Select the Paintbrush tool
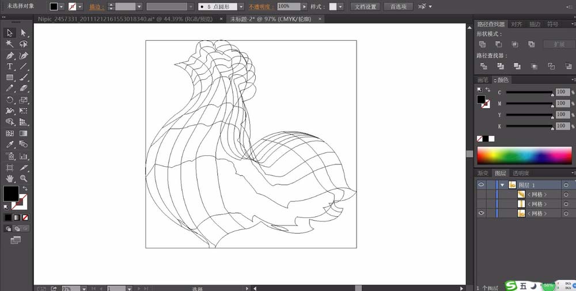The width and height of the screenshot is (576, 291). [24, 78]
